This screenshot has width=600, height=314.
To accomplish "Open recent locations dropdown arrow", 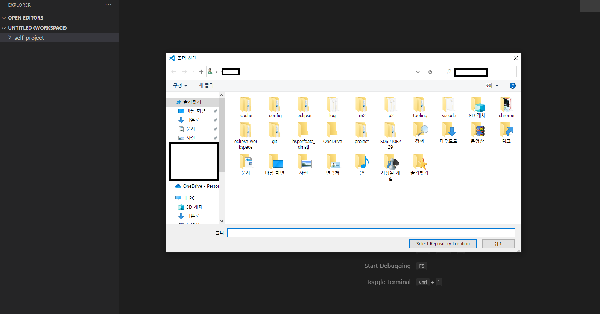I will tap(193, 72).
